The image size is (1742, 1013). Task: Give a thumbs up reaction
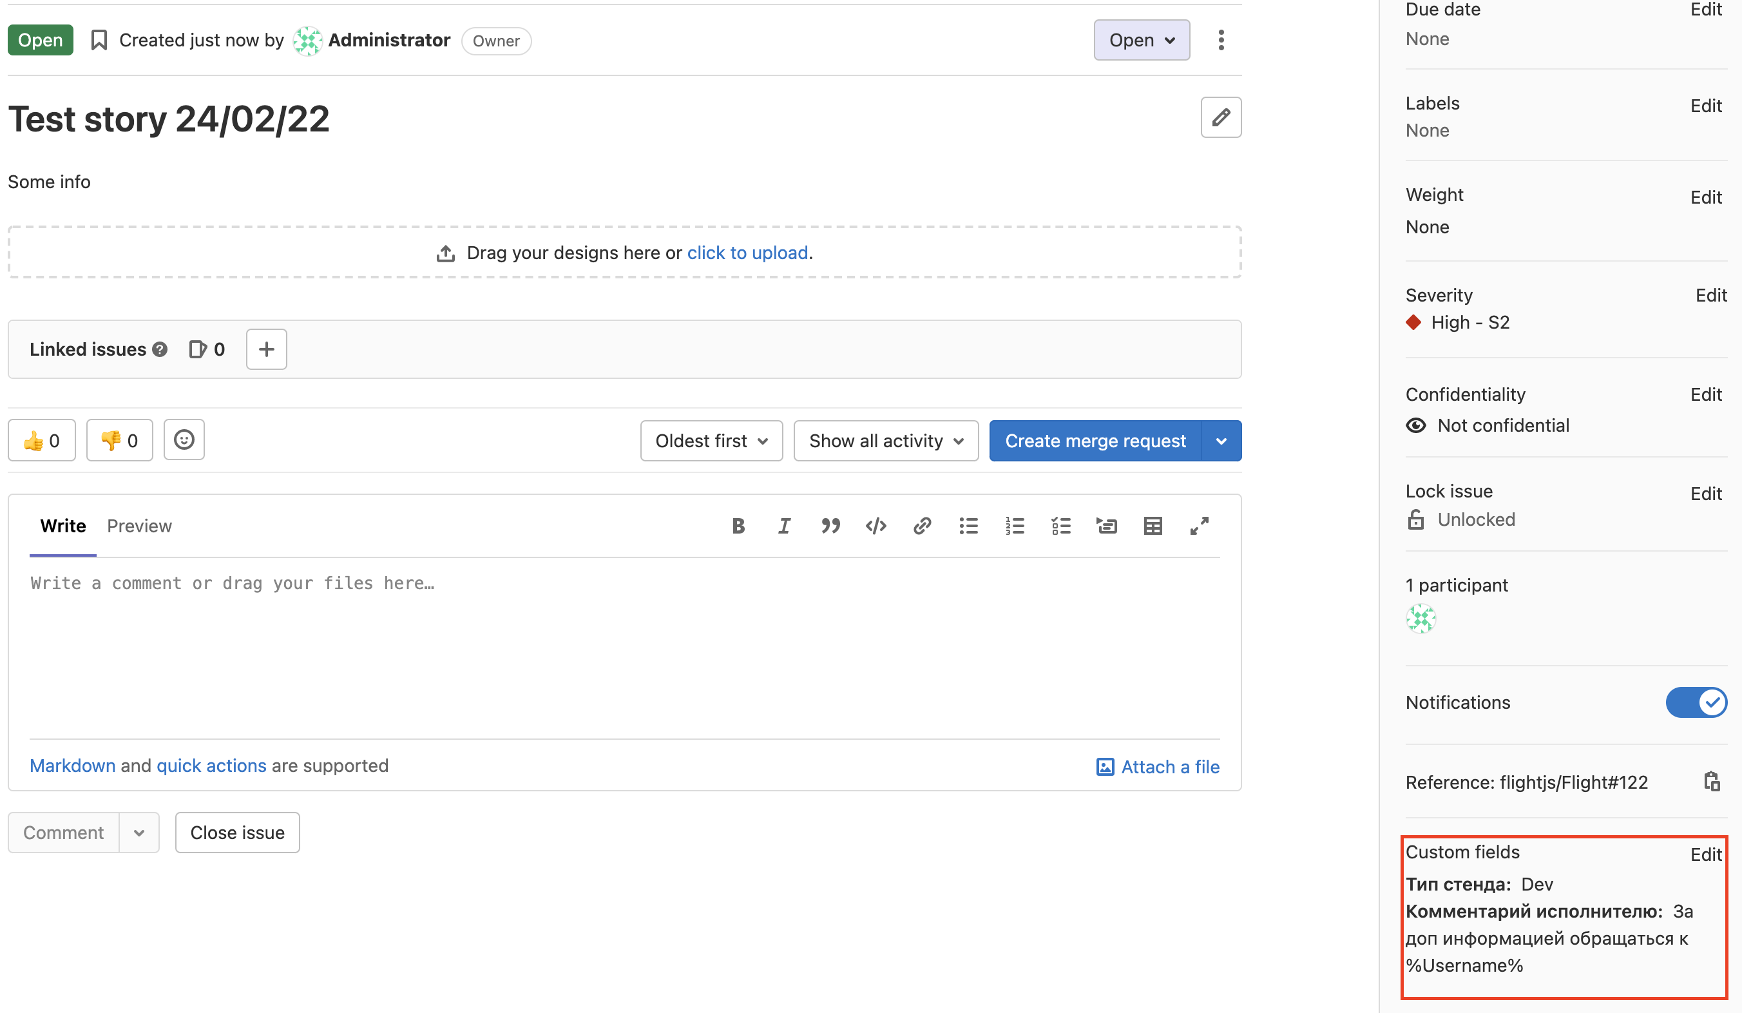pos(41,441)
